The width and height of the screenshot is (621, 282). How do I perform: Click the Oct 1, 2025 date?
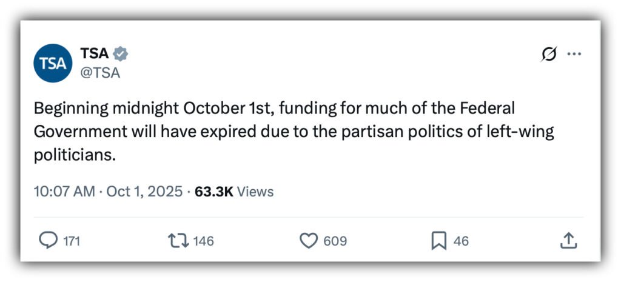tap(144, 192)
